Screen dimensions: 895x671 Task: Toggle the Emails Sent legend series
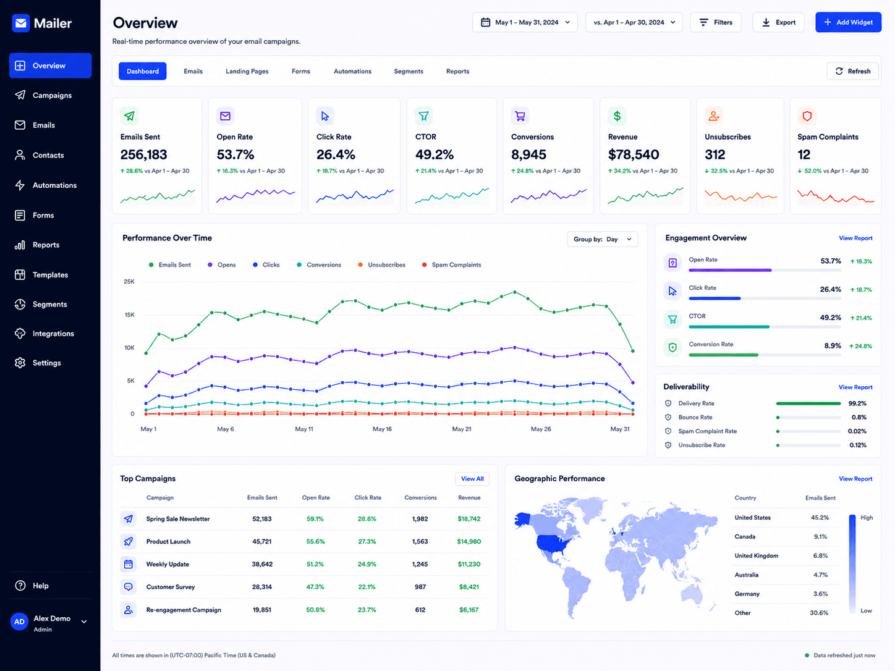point(170,265)
